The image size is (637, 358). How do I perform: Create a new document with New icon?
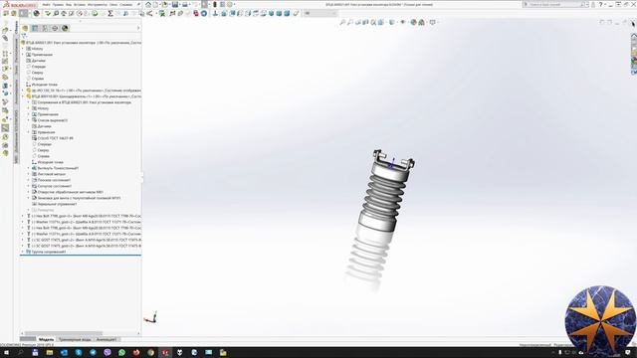155,4
